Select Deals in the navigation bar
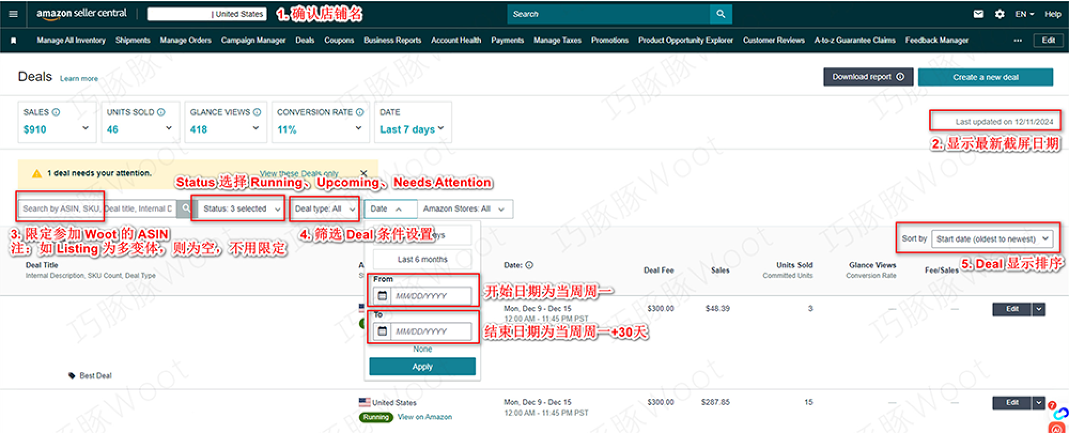This screenshot has height=433, width=1069. point(305,40)
